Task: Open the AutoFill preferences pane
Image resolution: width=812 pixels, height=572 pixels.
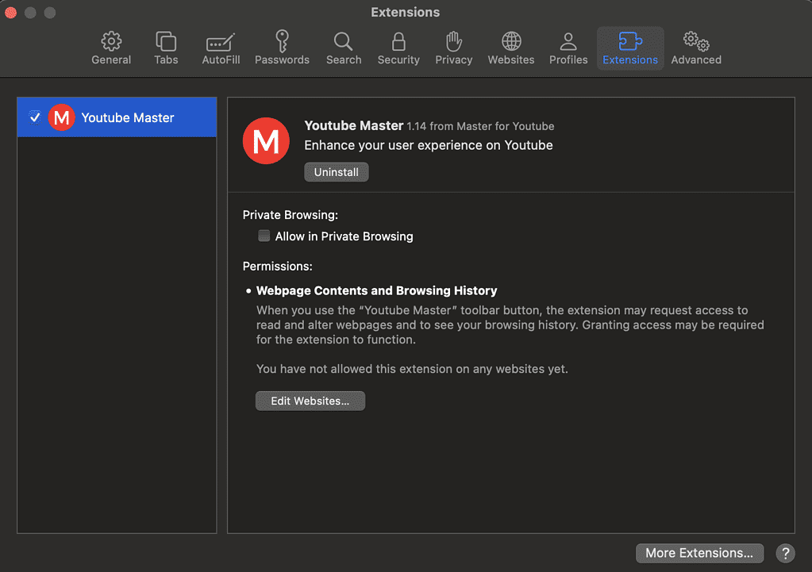Action: [220, 41]
